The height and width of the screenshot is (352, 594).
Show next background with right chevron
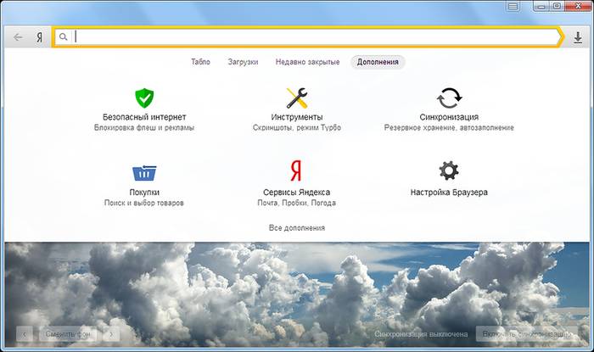110,334
